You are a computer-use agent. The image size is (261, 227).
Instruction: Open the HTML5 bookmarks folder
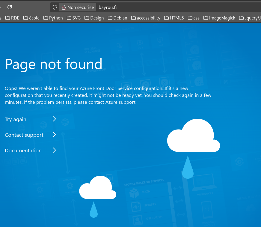[x=174, y=18]
